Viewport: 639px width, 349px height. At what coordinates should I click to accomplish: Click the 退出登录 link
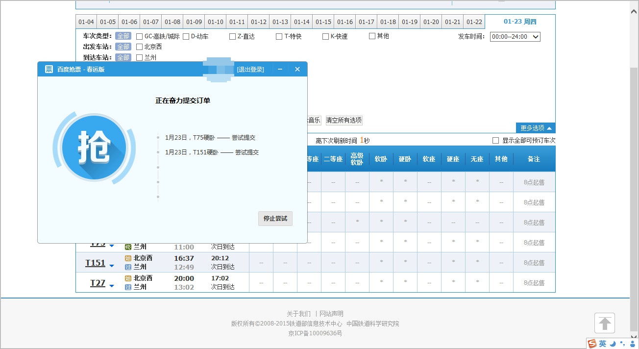[x=250, y=70]
